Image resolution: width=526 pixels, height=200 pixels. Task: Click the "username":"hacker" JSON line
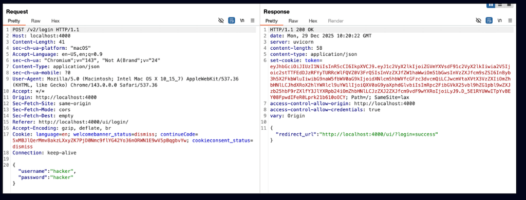47,171
